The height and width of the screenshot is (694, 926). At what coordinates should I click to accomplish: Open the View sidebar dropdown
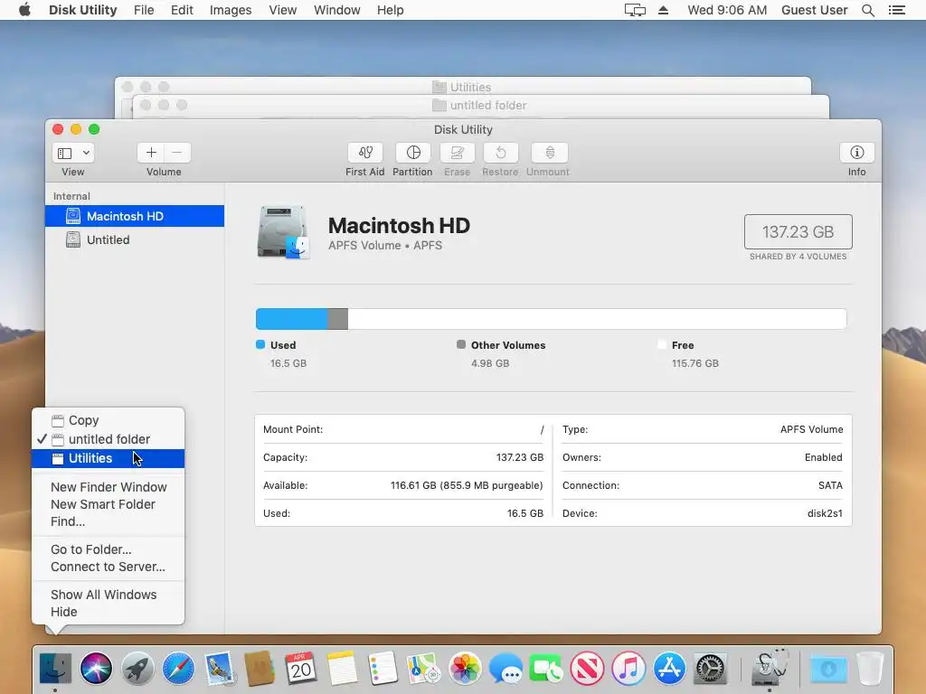tap(73, 153)
